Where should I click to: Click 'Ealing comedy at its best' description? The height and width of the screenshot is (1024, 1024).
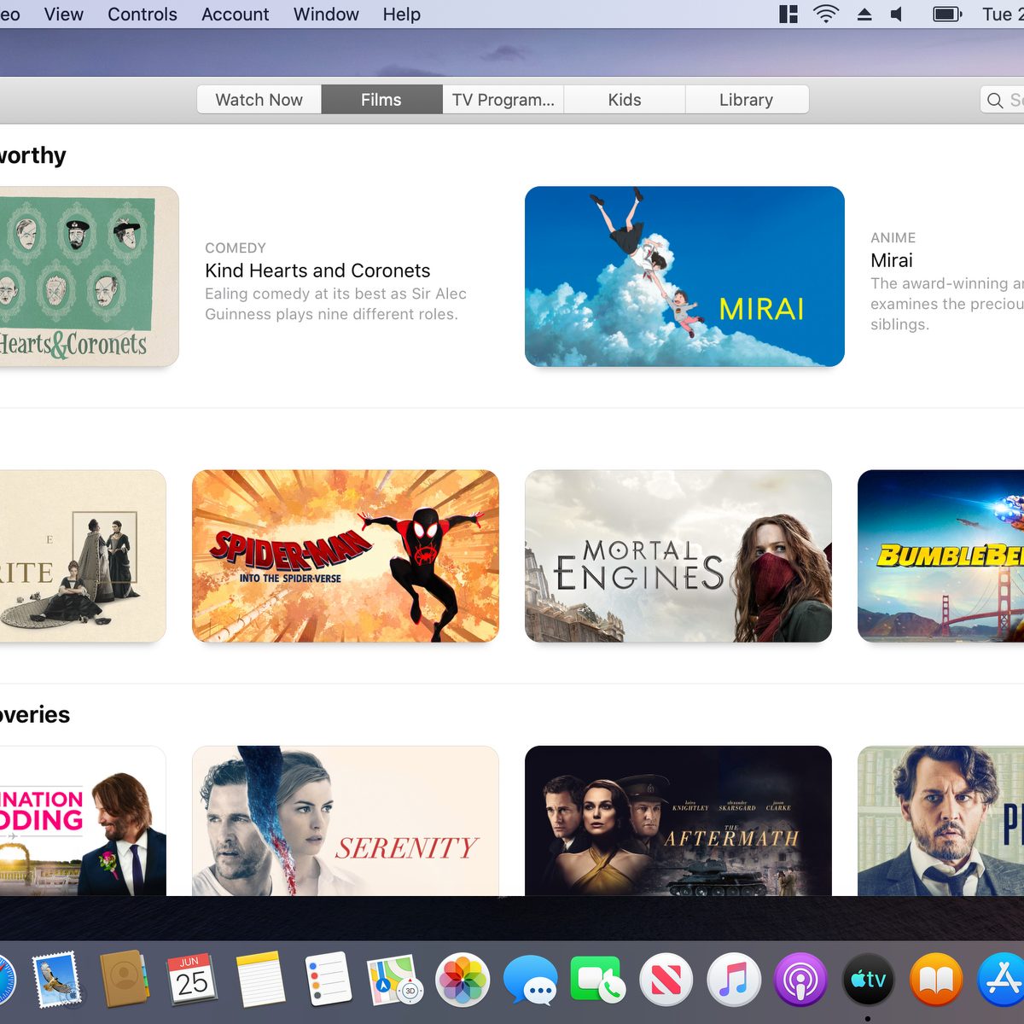coord(335,304)
